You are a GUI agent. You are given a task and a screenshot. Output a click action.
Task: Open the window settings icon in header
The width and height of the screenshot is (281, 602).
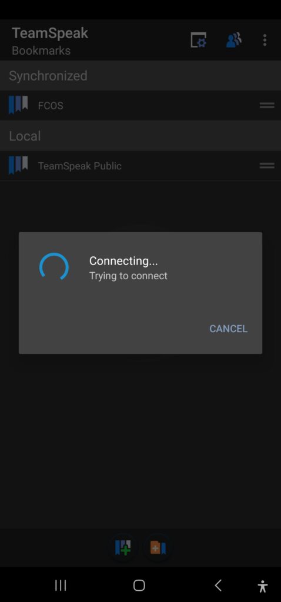point(199,40)
